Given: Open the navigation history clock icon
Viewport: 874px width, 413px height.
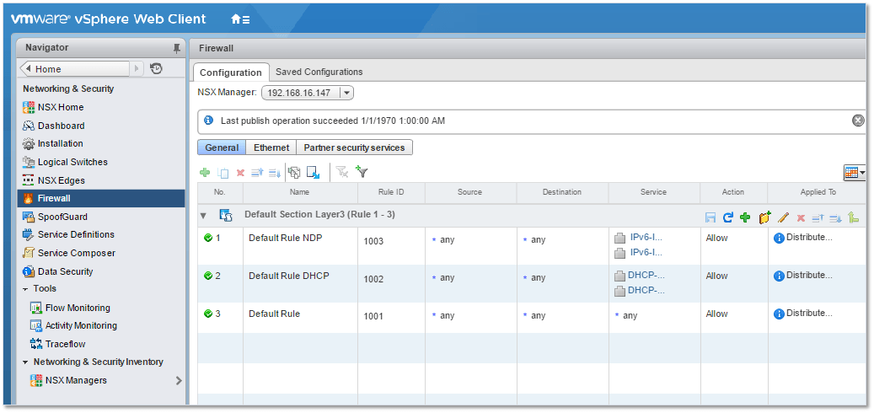Looking at the screenshot, I should 157,68.
